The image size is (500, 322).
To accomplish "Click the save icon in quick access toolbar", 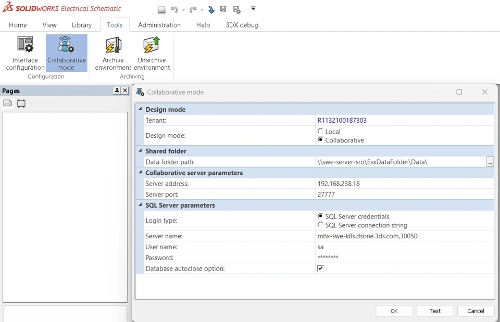I will click(223, 9).
